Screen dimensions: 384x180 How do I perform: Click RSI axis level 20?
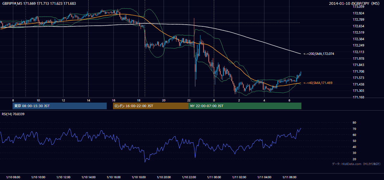click(x=355, y=159)
